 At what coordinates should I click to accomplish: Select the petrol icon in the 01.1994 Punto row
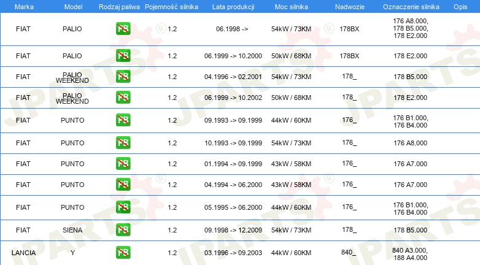coord(123,163)
